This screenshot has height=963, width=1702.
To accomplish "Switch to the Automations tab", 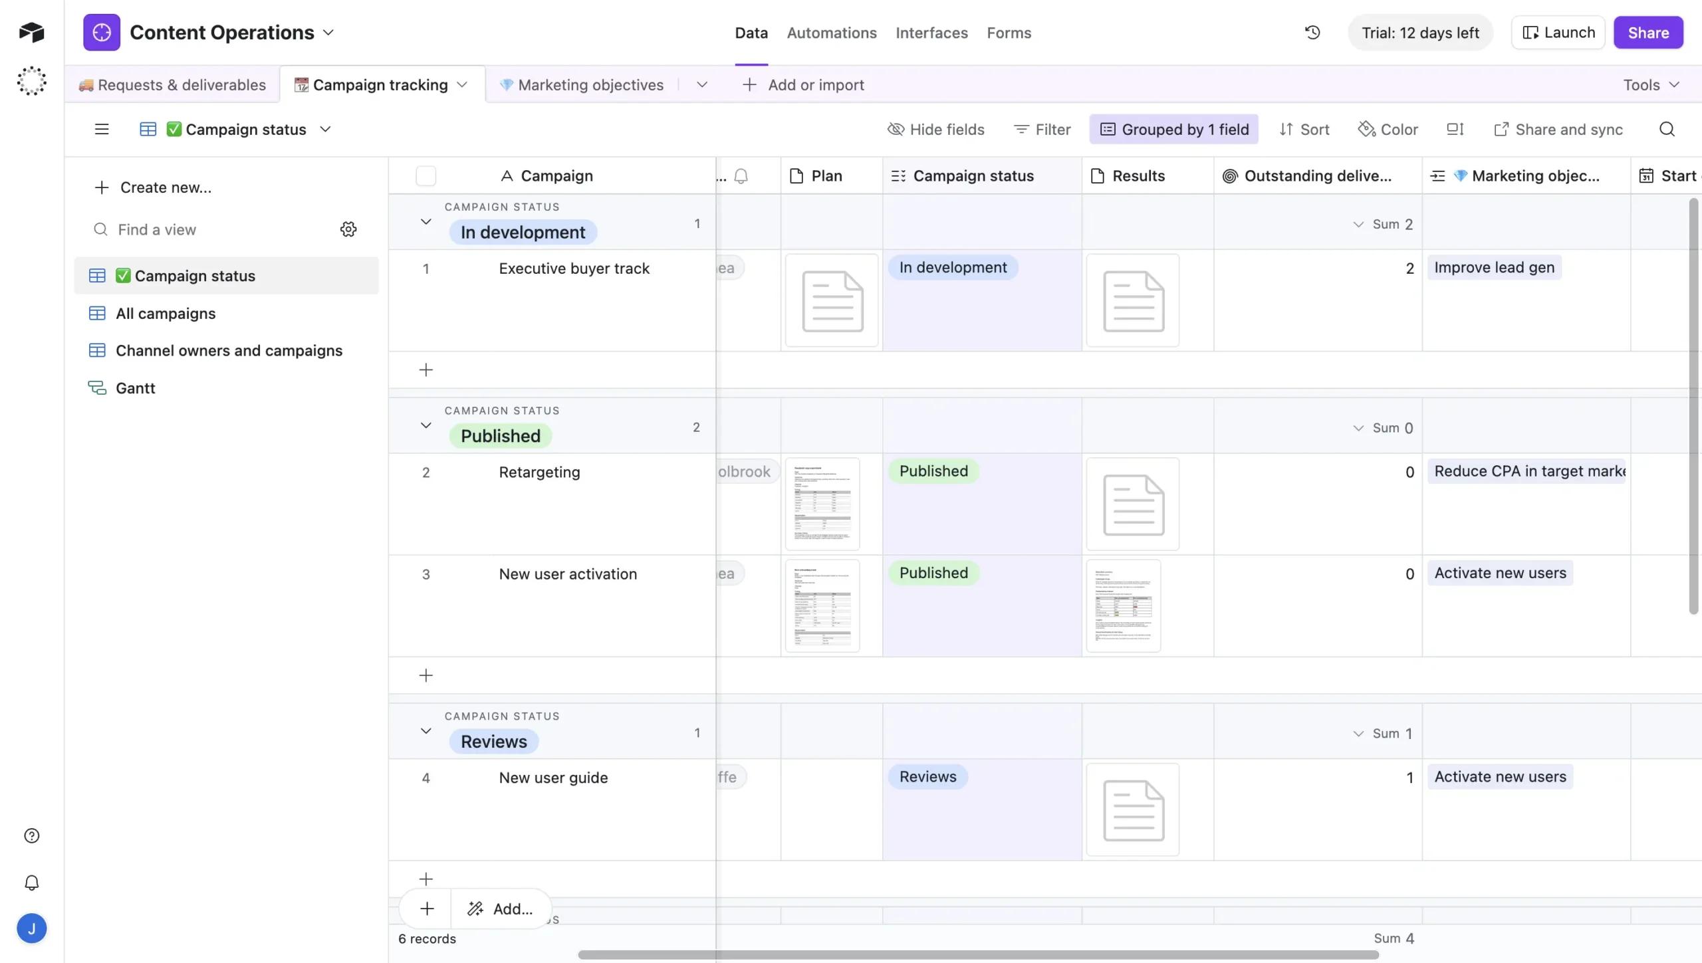I will click(832, 33).
